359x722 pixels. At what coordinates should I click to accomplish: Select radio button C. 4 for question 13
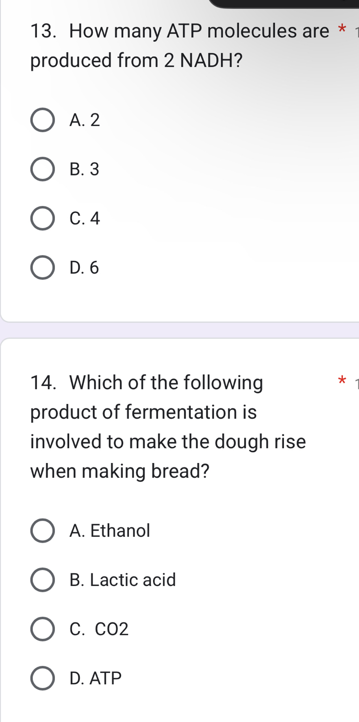pos(42,218)
